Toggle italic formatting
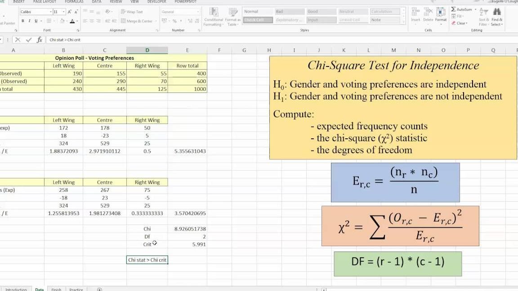The height and width of the screenshot is (291, 518). [x=29, y=21]
